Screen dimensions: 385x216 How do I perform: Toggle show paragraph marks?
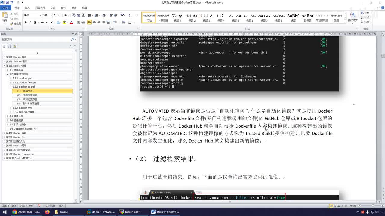click(x=137, y=15)
